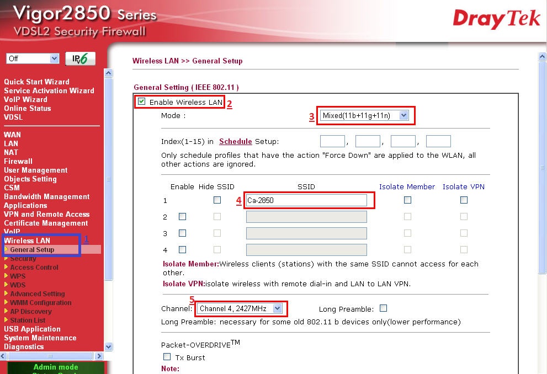The width and height of the screenshot is (547, 374).
Task: Click the SSID 1 name field
Action: [306, 200]
